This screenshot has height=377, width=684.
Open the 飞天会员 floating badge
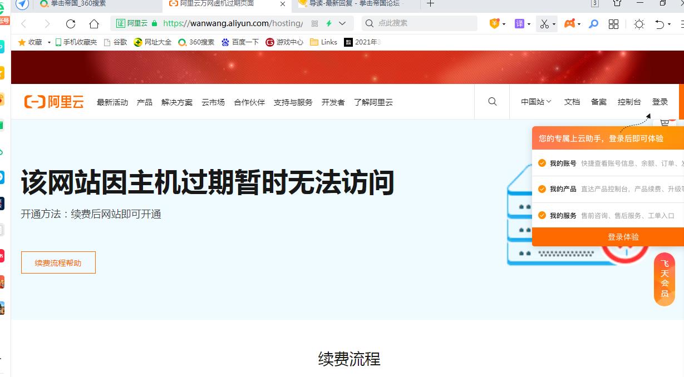click(665, 279)
